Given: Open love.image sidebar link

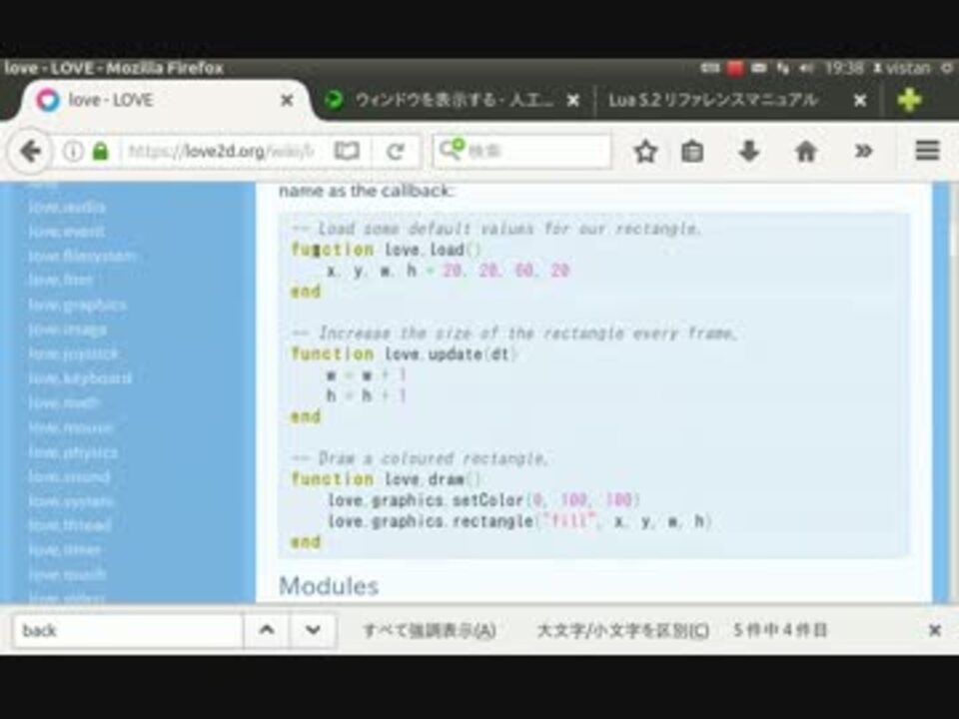Looking at the screenshot, I should pyautogui.click(x=67, y=329).
